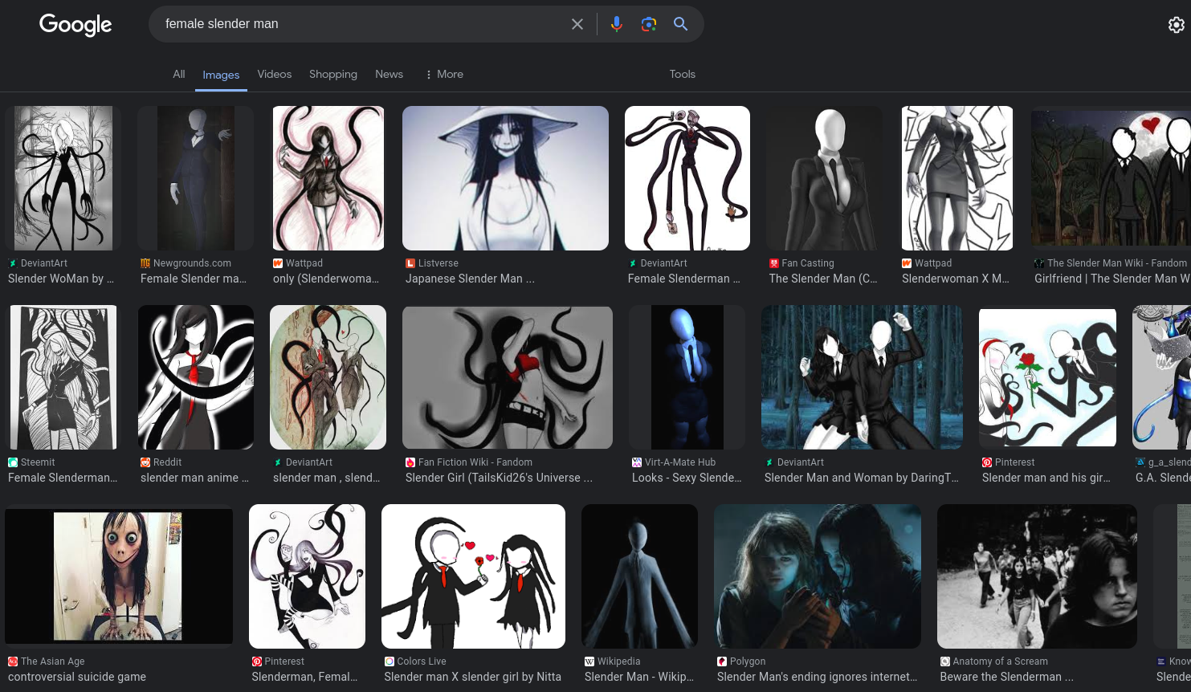Image resolution: width=1191 pixels, height=692 pixels.
Task: Click the Listverse source icon
Action: (410, 263)
